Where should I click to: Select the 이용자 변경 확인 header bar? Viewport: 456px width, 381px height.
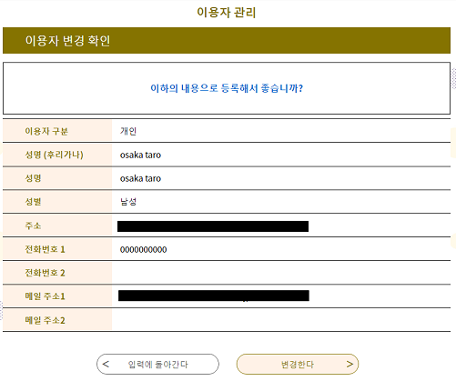tap(227, 41)
